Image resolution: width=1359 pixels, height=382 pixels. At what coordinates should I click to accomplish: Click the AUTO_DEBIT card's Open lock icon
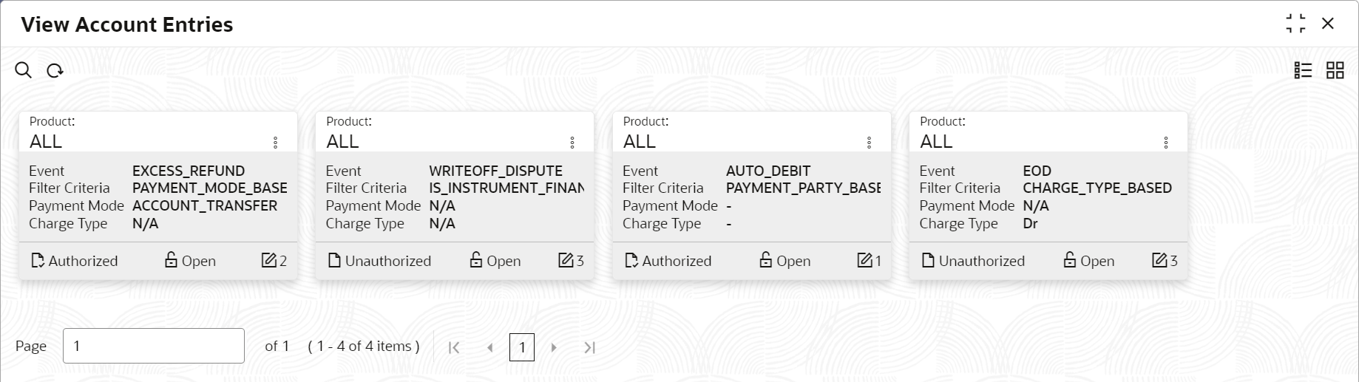pyautogui.click(x=765, y=259)
